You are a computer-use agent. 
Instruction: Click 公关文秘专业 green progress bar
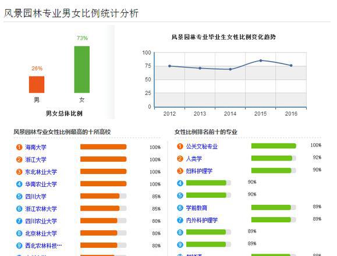[274, 146]
